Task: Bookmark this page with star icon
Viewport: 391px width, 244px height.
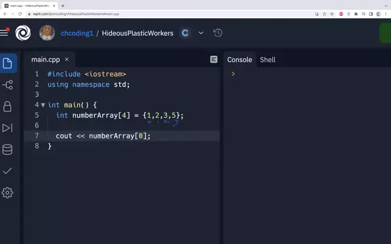Action: click(x=332, y=14)
